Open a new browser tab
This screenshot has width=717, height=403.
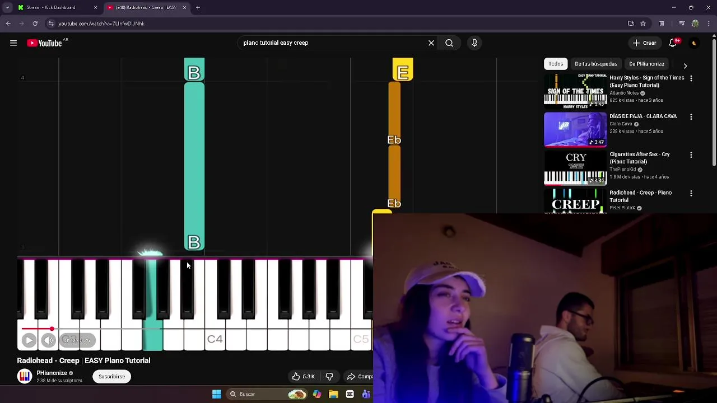coord(198,7)
